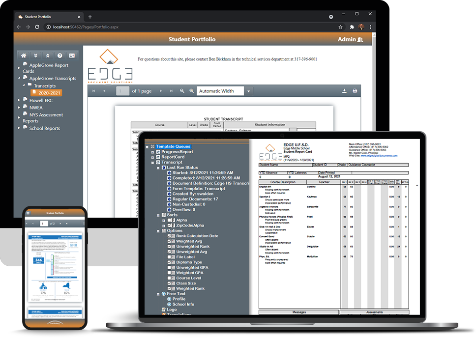Click the browser forward arrow

pyautogui.click(x=28, y=27)
